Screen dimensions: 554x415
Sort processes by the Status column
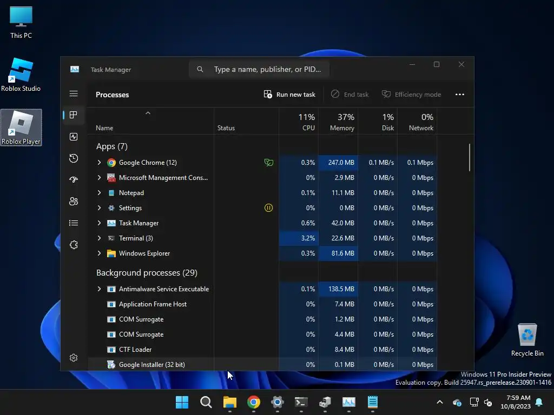[246, 121]
